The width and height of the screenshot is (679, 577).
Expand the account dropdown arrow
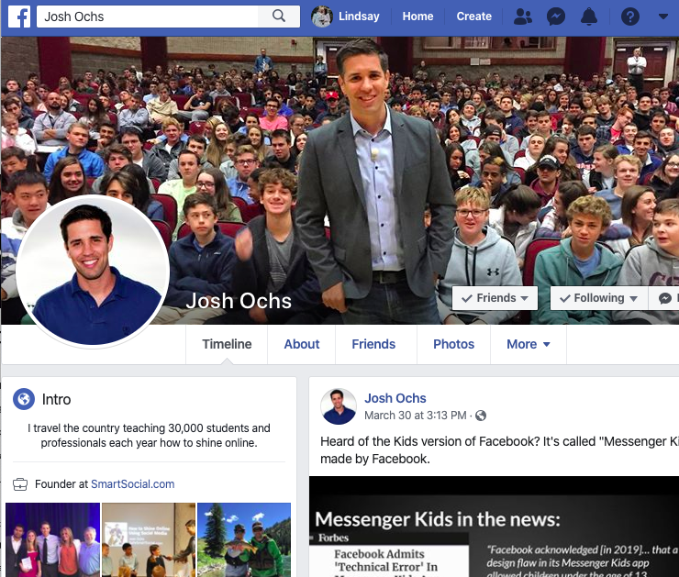[x=663, y=17]
